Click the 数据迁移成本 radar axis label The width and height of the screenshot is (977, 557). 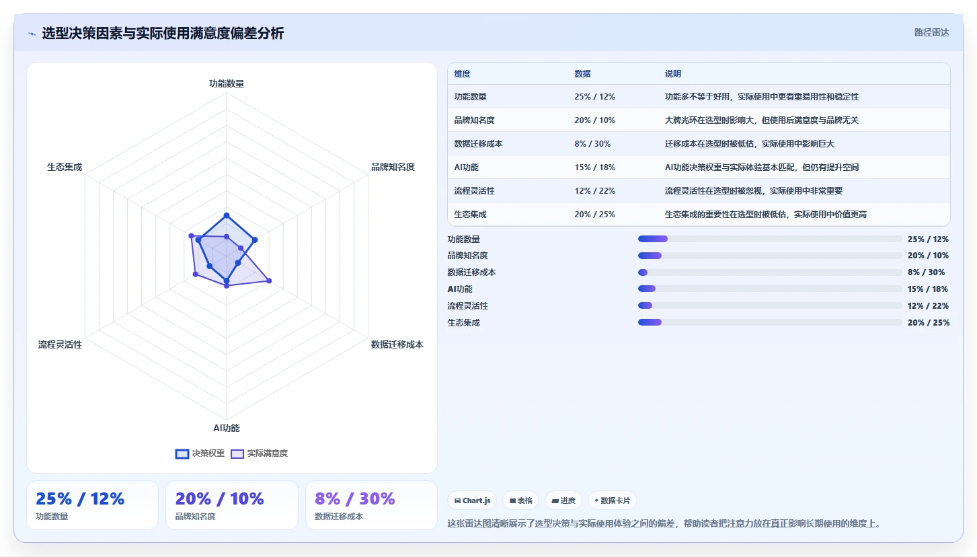point(397,344)
